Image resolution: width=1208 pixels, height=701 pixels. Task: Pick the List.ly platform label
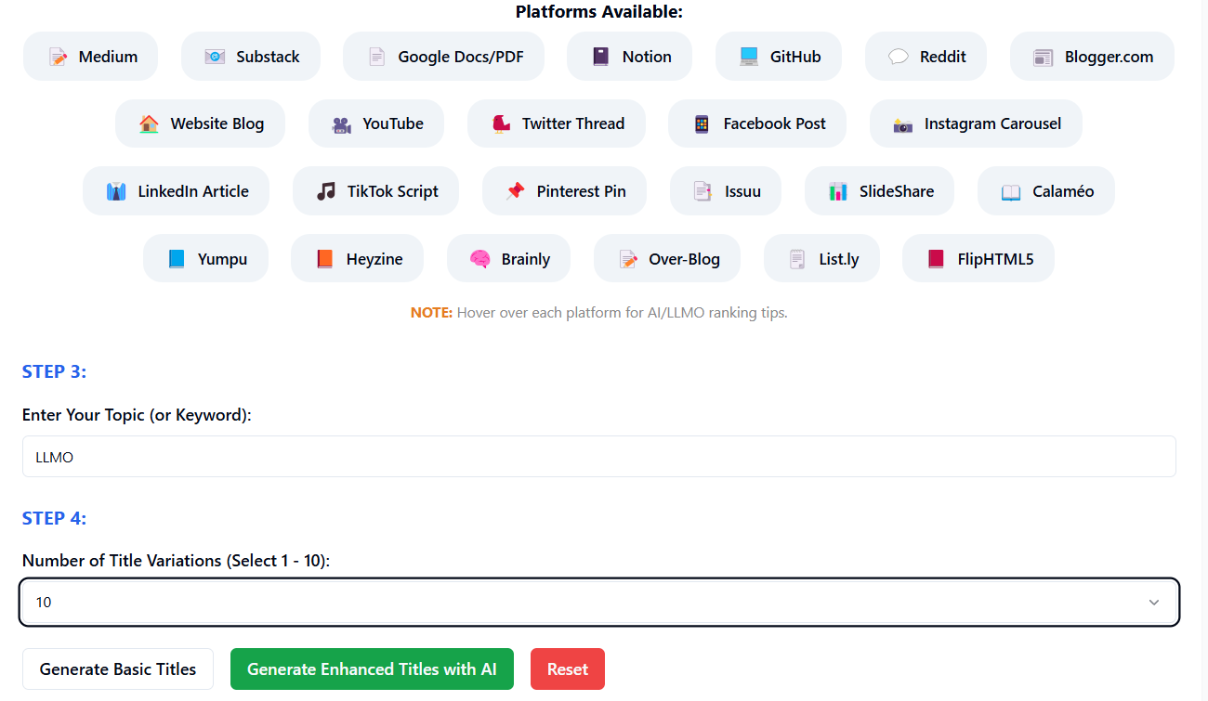tap(839, 259)
